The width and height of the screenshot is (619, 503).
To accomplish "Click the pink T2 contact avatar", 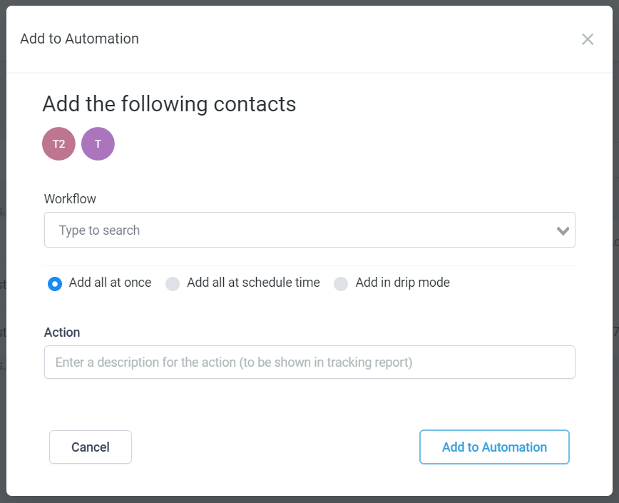I will pyautogui.click(x=58, y=143).
